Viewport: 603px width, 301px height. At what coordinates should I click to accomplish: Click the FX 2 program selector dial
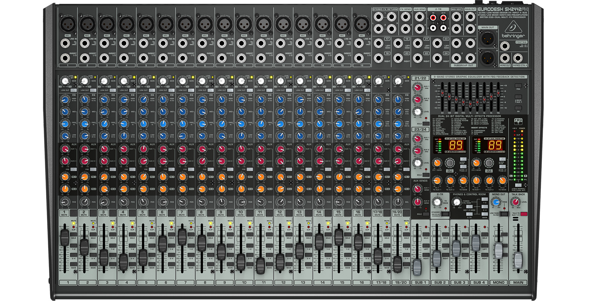coord(489,163)
